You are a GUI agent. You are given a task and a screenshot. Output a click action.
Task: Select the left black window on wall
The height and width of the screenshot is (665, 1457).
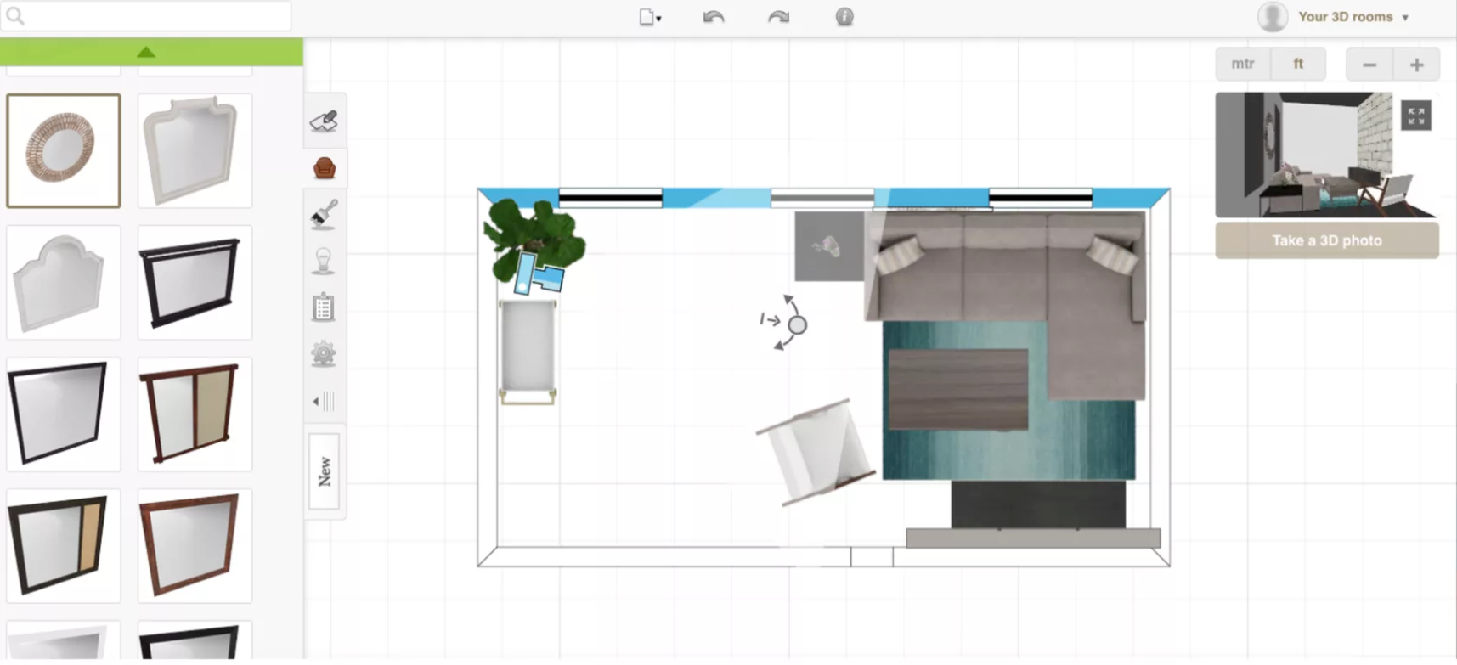click(610, 199)
